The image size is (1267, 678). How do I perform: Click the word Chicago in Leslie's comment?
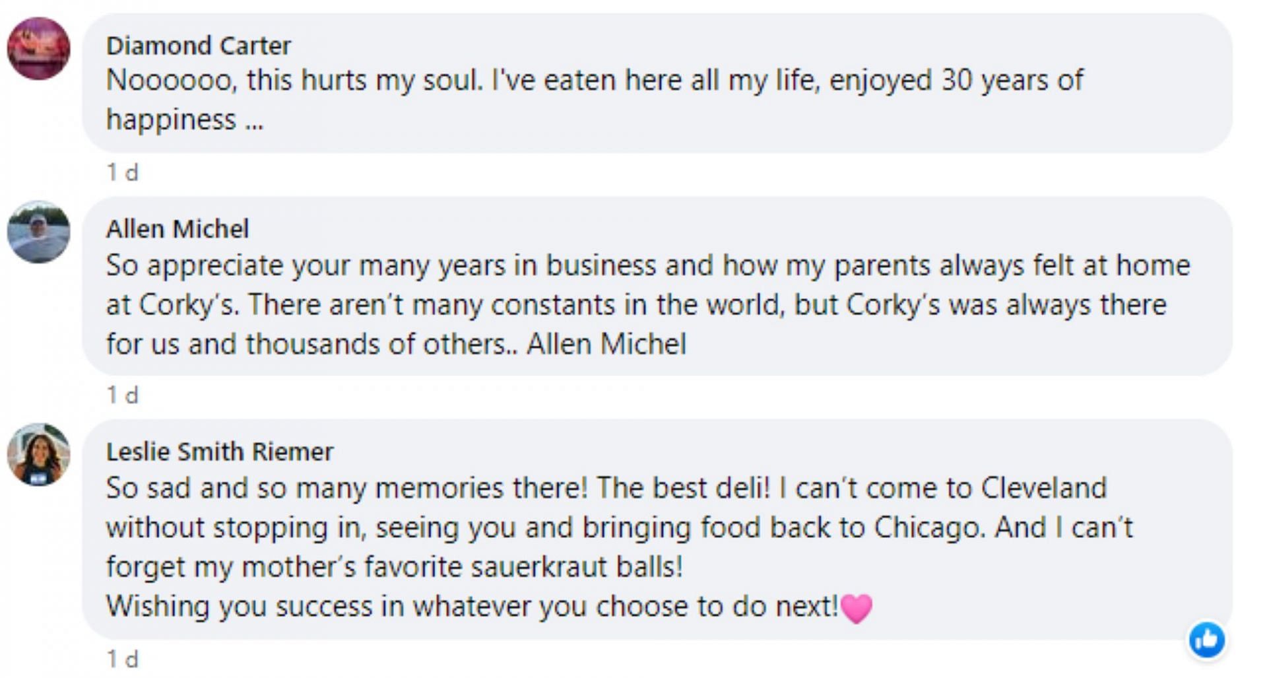929,527
